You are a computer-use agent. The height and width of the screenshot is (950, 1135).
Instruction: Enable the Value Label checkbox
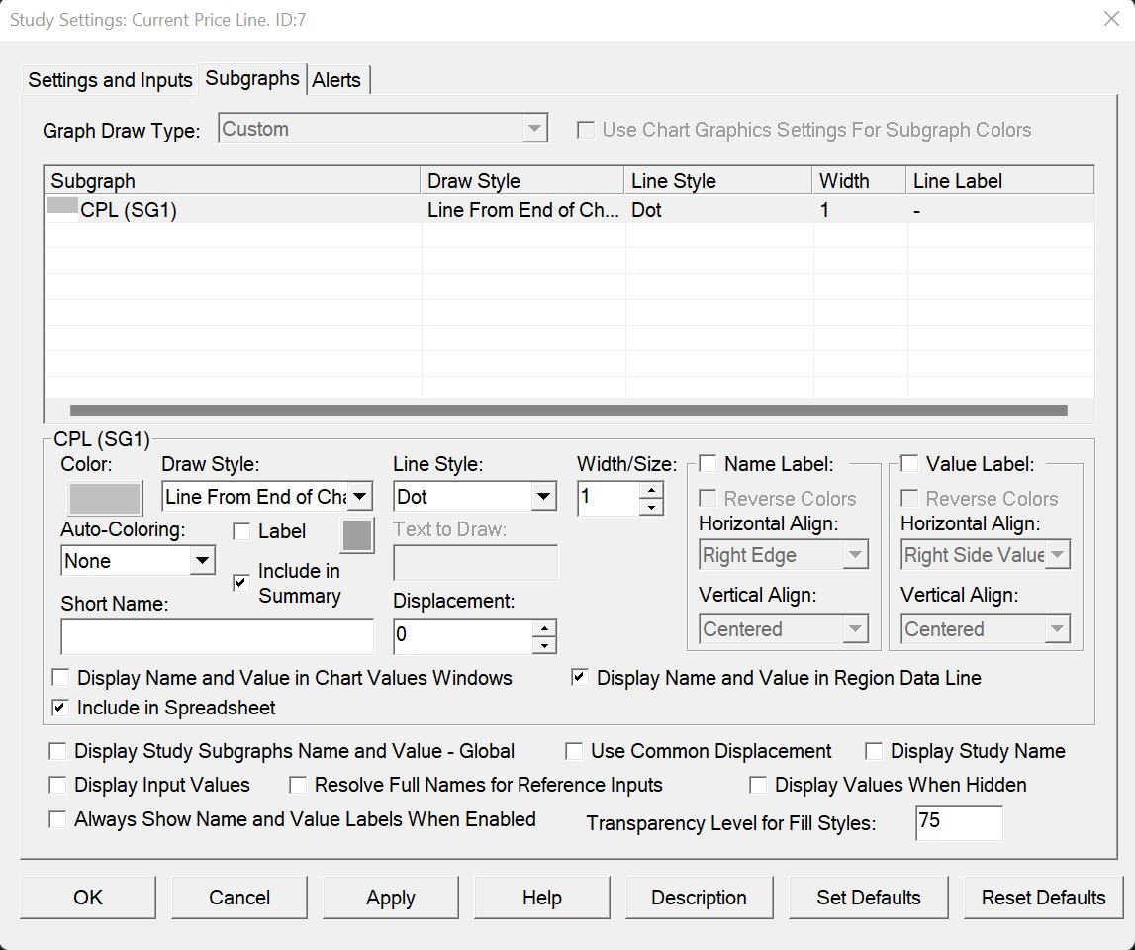(909, 464)
